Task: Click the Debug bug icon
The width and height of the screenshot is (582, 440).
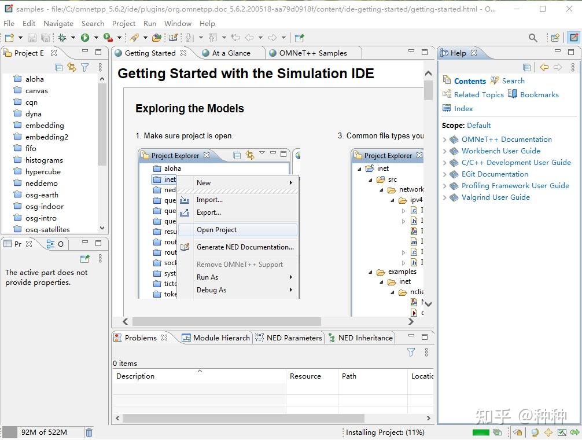Action: click(62, 38)
